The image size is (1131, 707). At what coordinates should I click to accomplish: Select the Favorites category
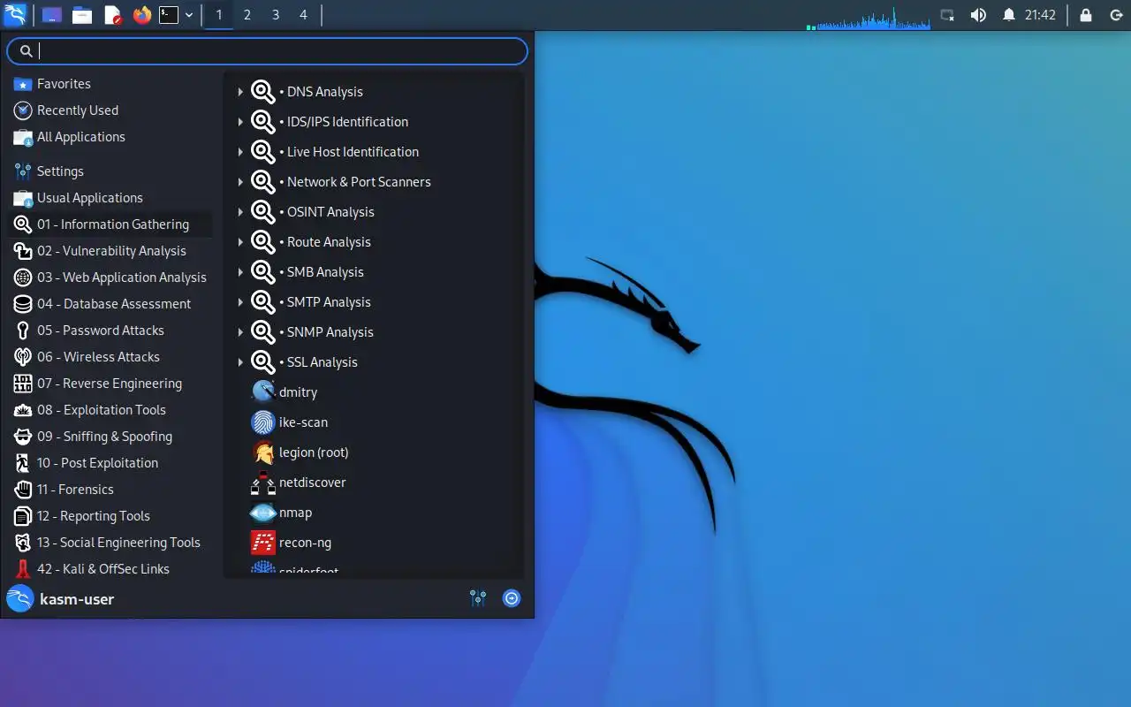110,84
